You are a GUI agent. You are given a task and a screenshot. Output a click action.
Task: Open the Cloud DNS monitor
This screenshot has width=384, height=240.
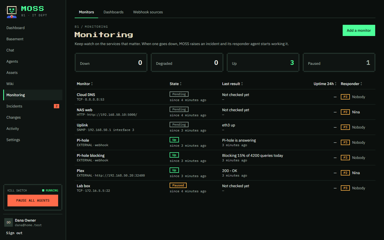coord(86,95)
